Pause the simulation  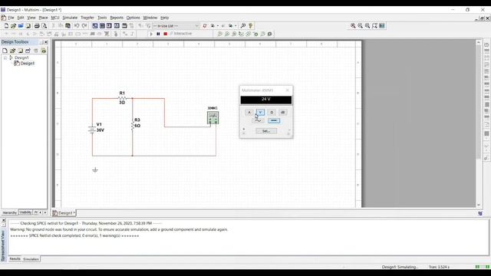click(x=159, y=34)
